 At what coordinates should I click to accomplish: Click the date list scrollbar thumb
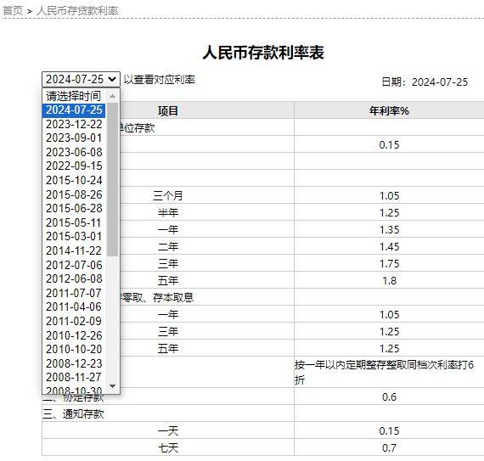(113, 180)
